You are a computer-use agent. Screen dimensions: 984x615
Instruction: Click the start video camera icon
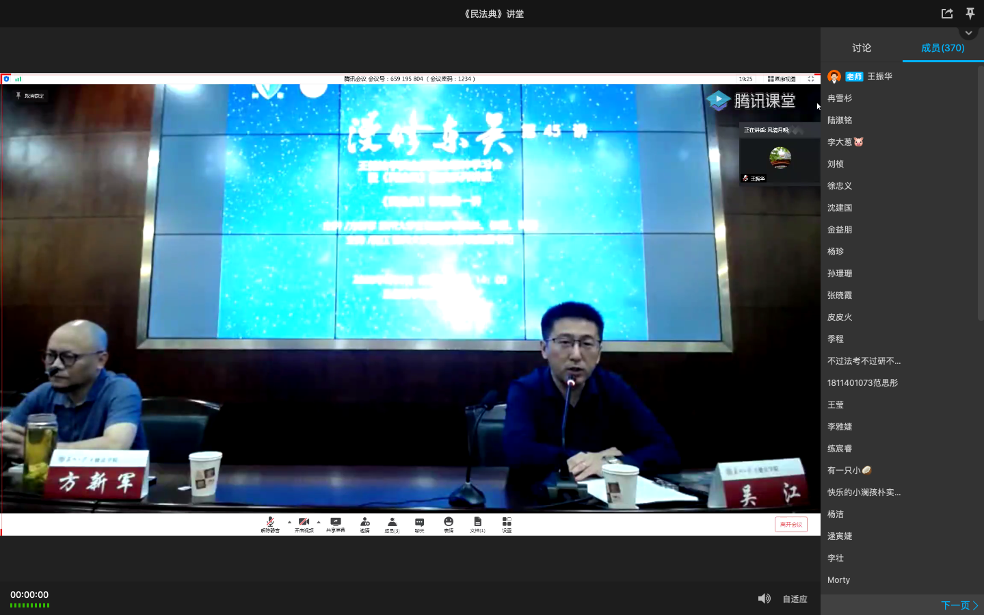[x=304, y=523]
